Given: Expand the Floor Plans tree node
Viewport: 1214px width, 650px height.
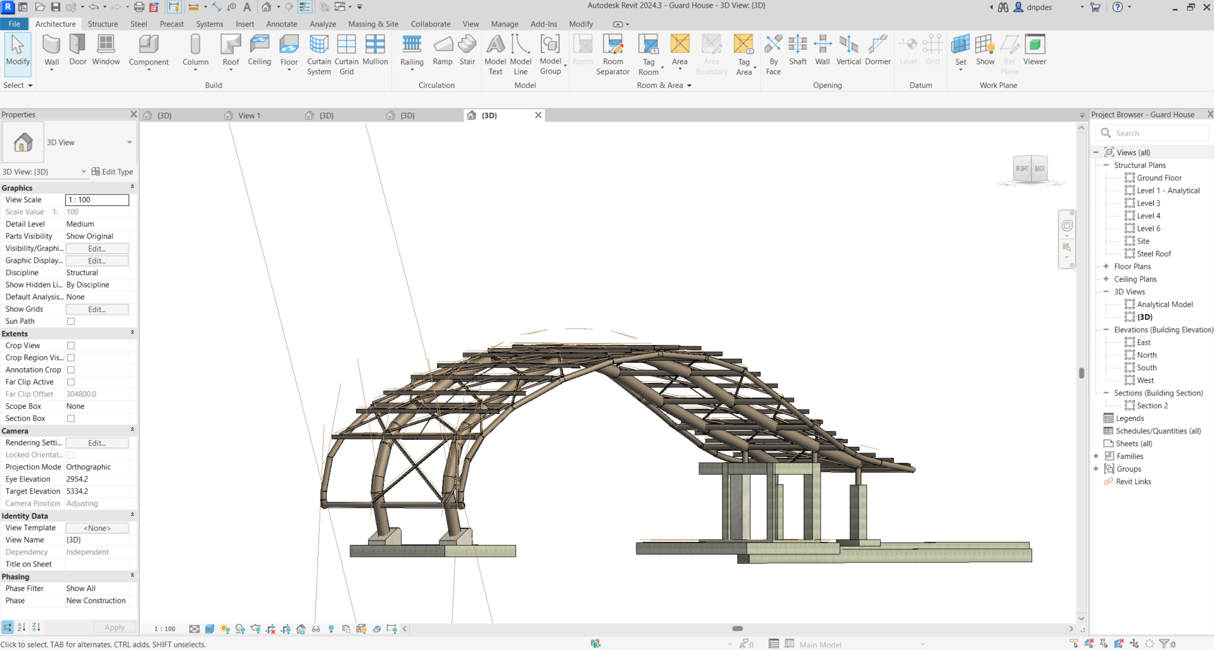Looking at the screenshot, I should 1106,266.
